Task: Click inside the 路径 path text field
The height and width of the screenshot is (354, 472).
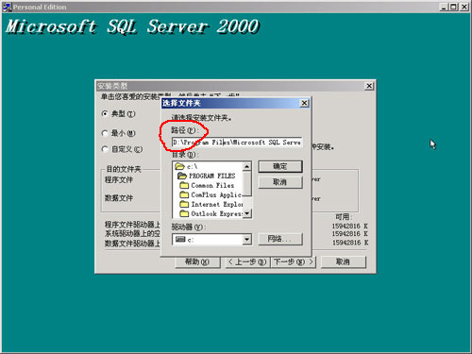Action: [x=237, y=143]
